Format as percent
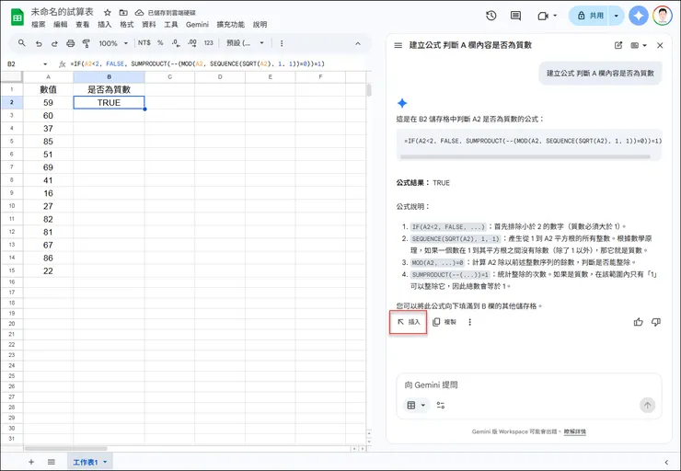 click(x=160, y=43)
